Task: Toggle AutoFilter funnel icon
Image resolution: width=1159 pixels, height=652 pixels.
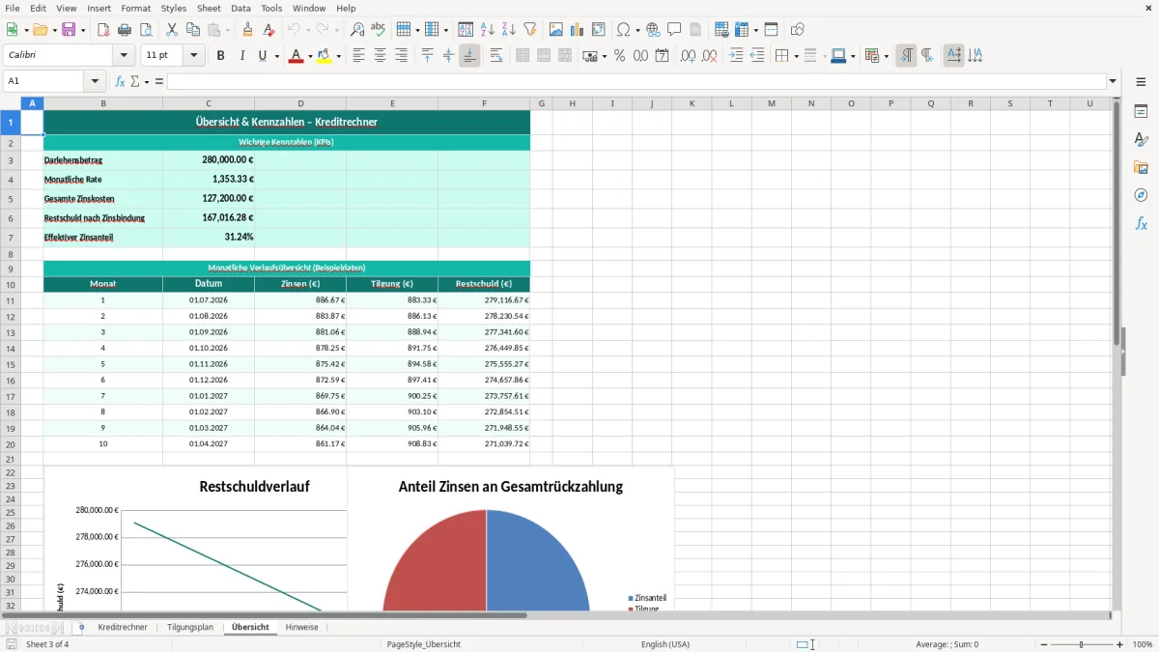Action: (x=530, y=30)
